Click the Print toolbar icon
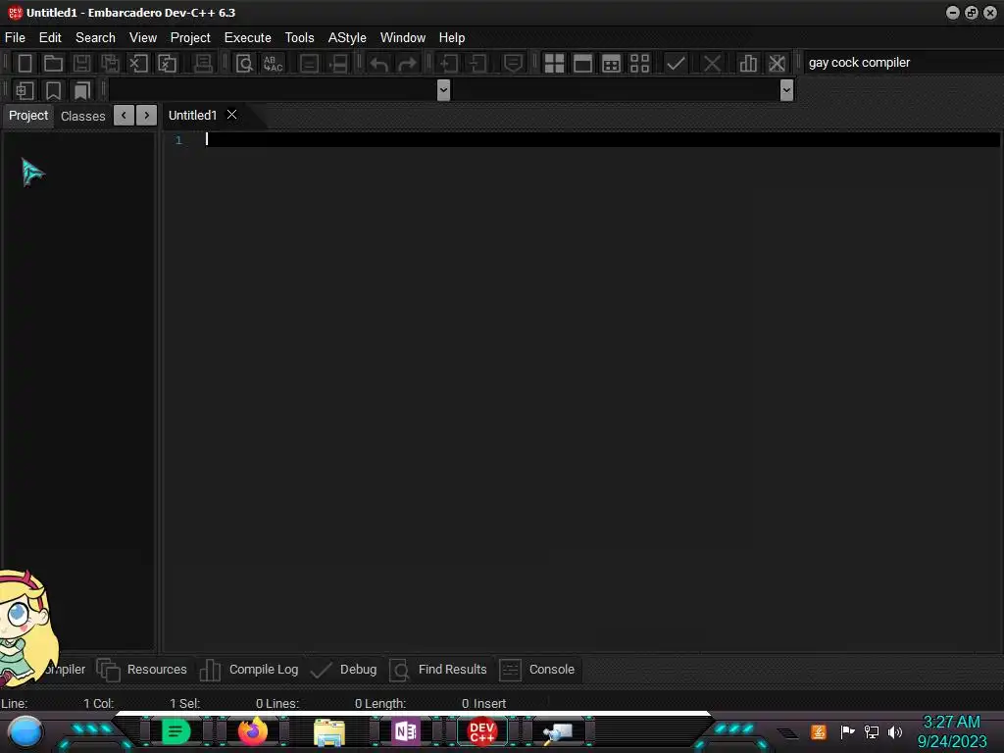1004x753 pixels. 203,63
